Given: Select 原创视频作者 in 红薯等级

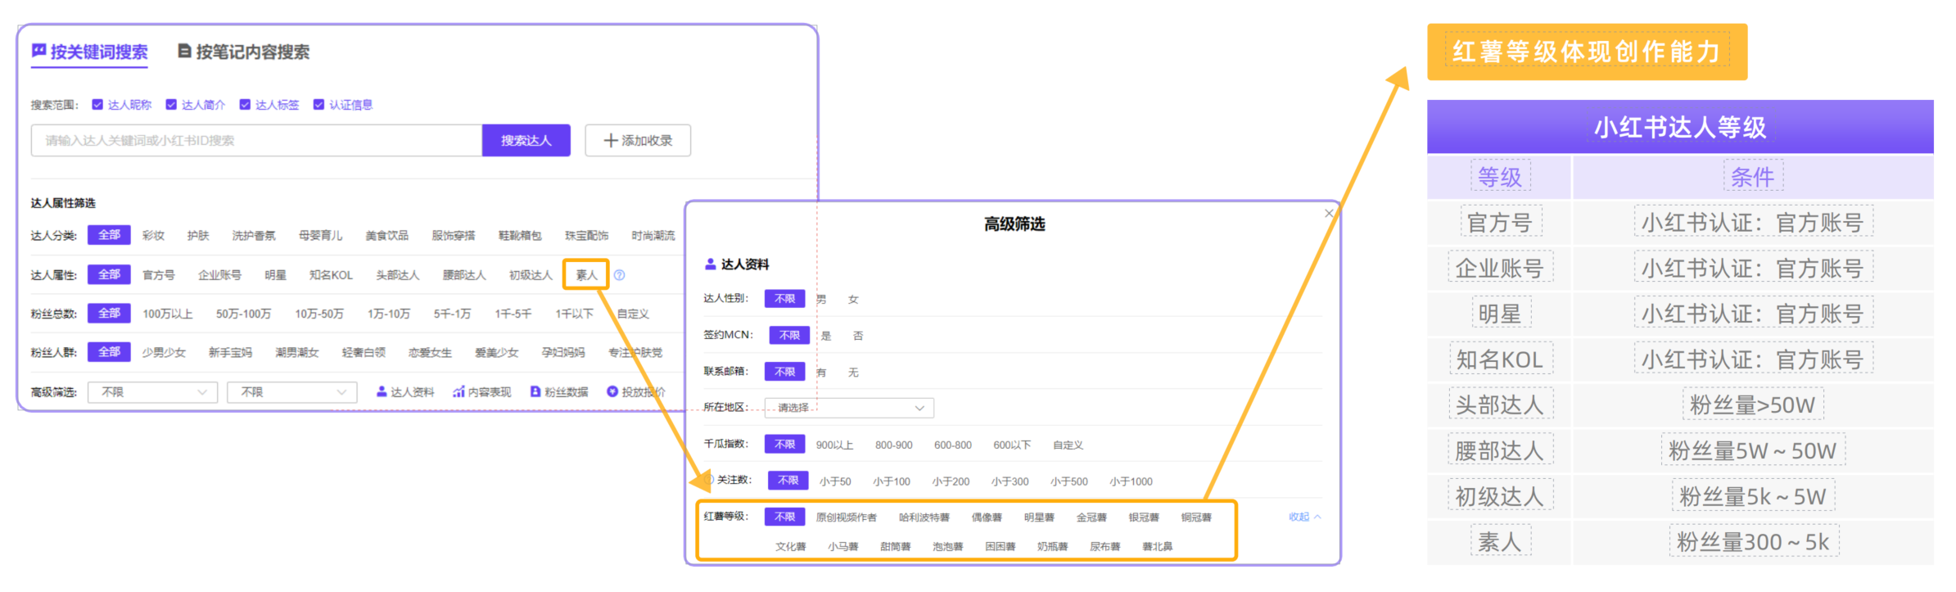Looking at the screenshot, I should pos(847,517).
